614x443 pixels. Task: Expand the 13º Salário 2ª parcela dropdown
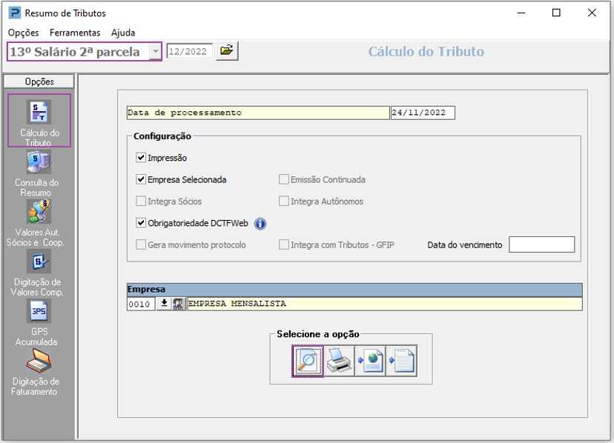156,51
